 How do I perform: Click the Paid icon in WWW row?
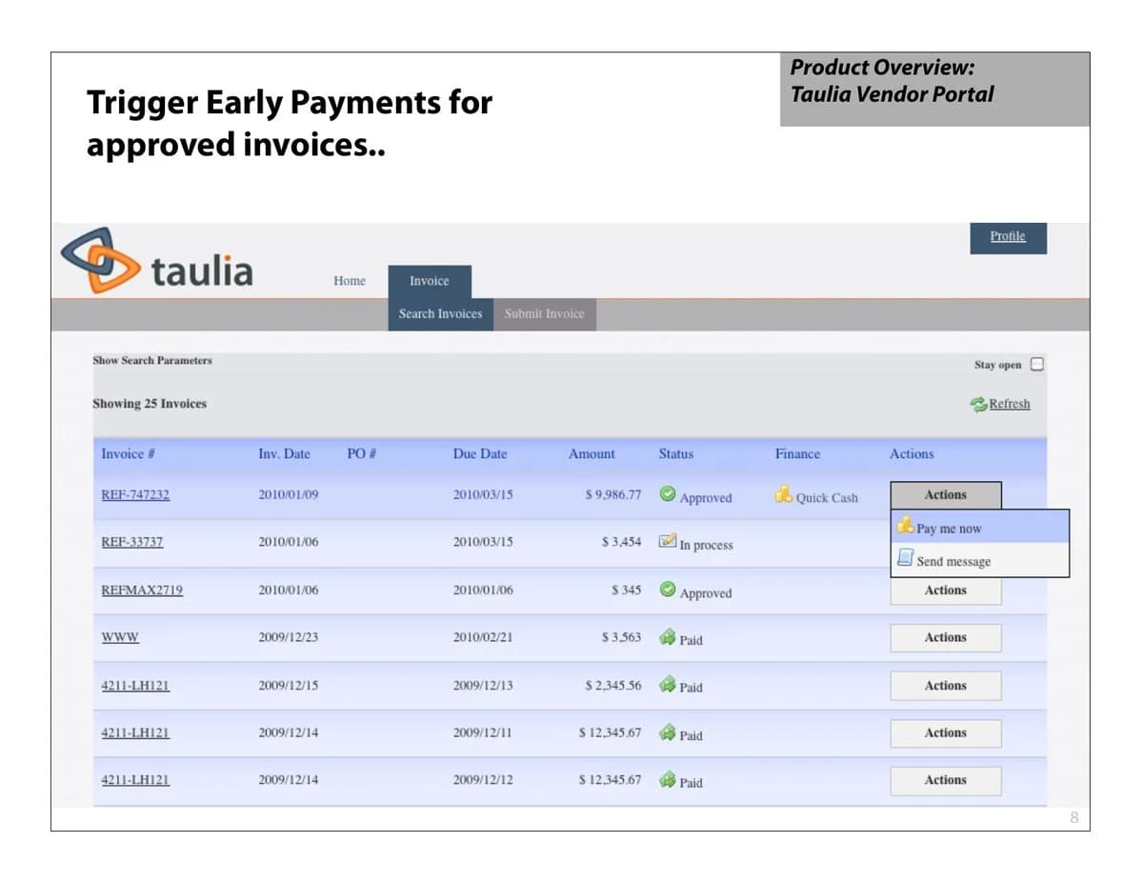coord(668,636)
